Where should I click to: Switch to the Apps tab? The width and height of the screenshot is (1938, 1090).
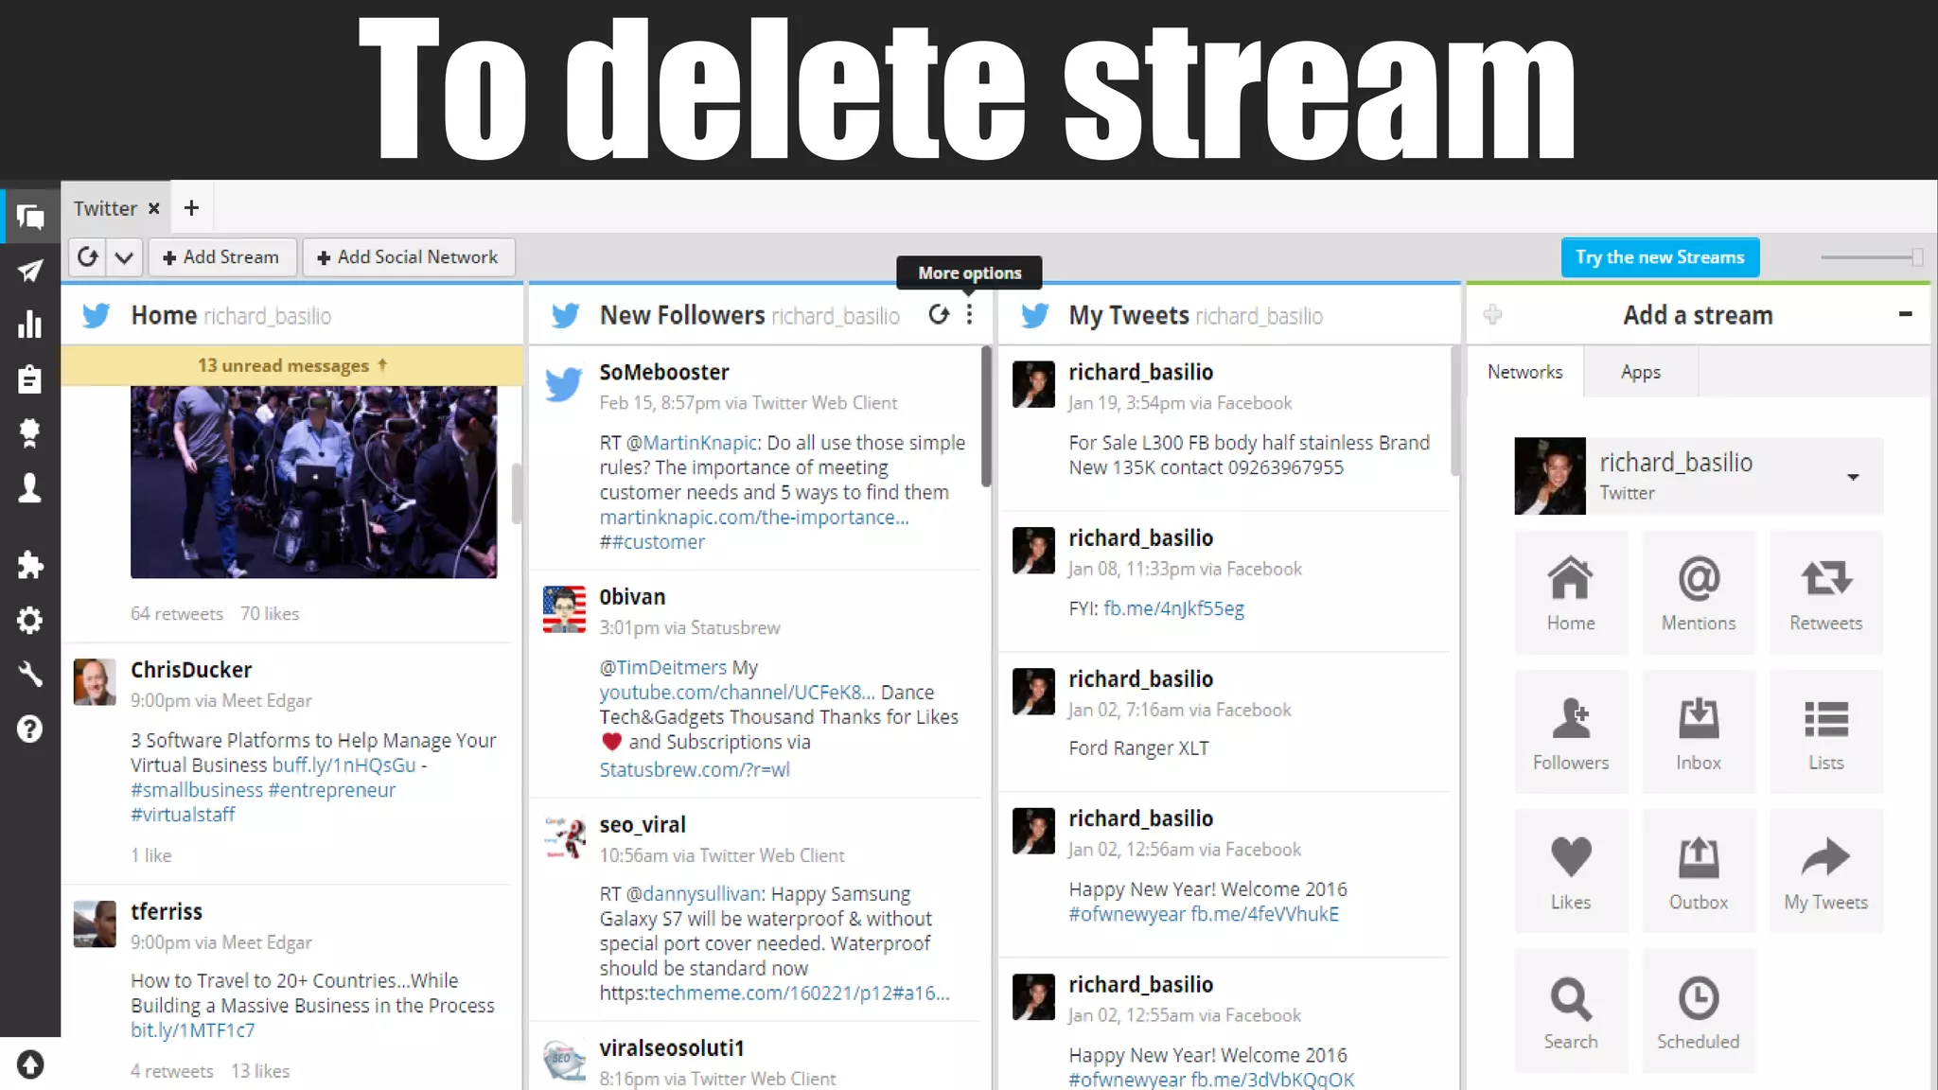[x=1640, y=372]
